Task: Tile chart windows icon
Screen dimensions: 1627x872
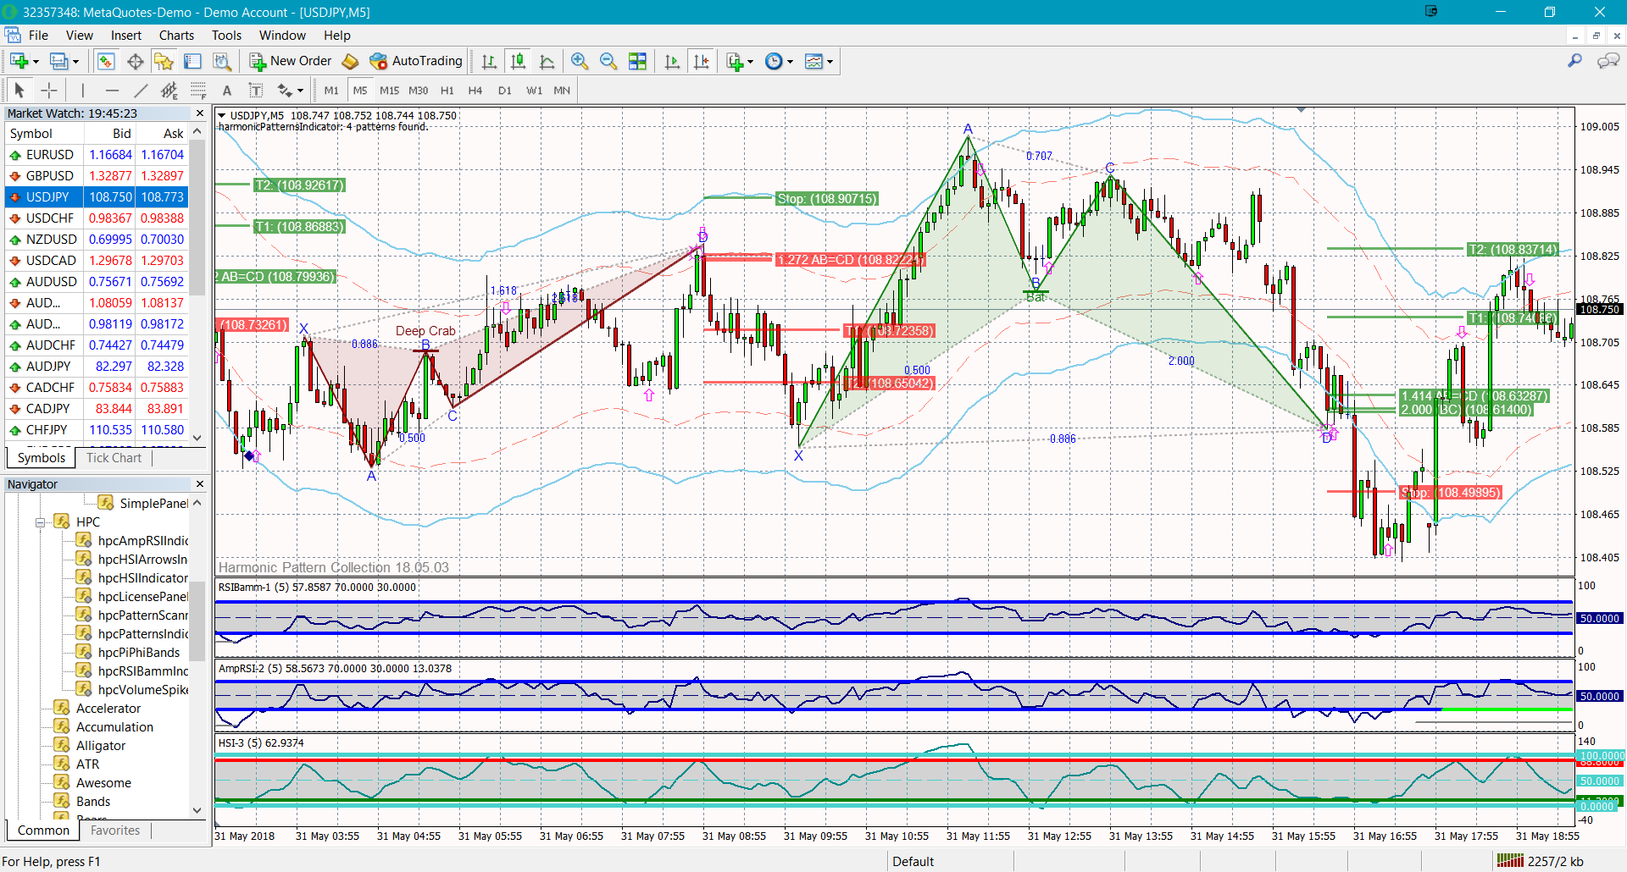Action: tap(637, 61)
